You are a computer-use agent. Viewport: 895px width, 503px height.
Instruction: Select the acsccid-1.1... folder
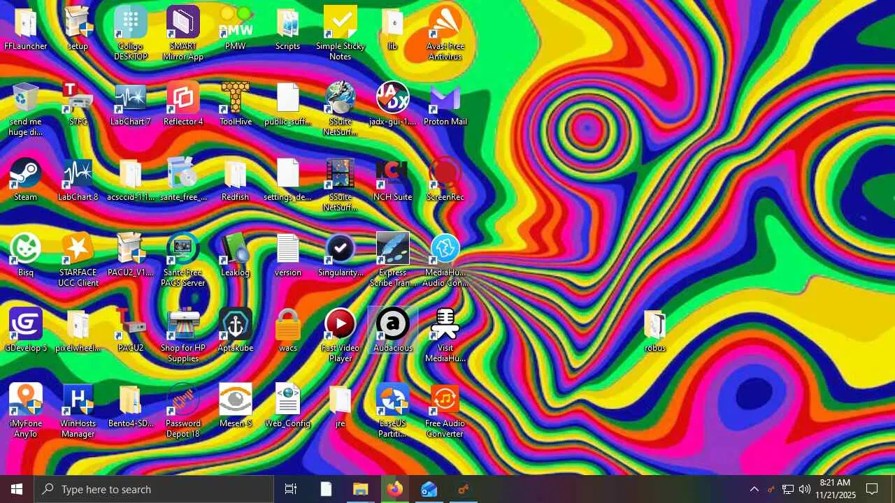(131, 180)
